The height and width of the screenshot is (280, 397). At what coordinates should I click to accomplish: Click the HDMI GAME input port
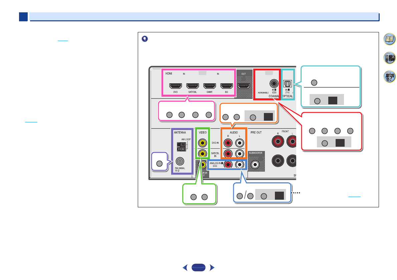pos(210,86)
